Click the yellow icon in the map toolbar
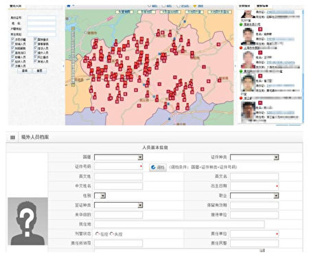The height and width of the screenshot is (257, 309). click(x=195, y=5)
